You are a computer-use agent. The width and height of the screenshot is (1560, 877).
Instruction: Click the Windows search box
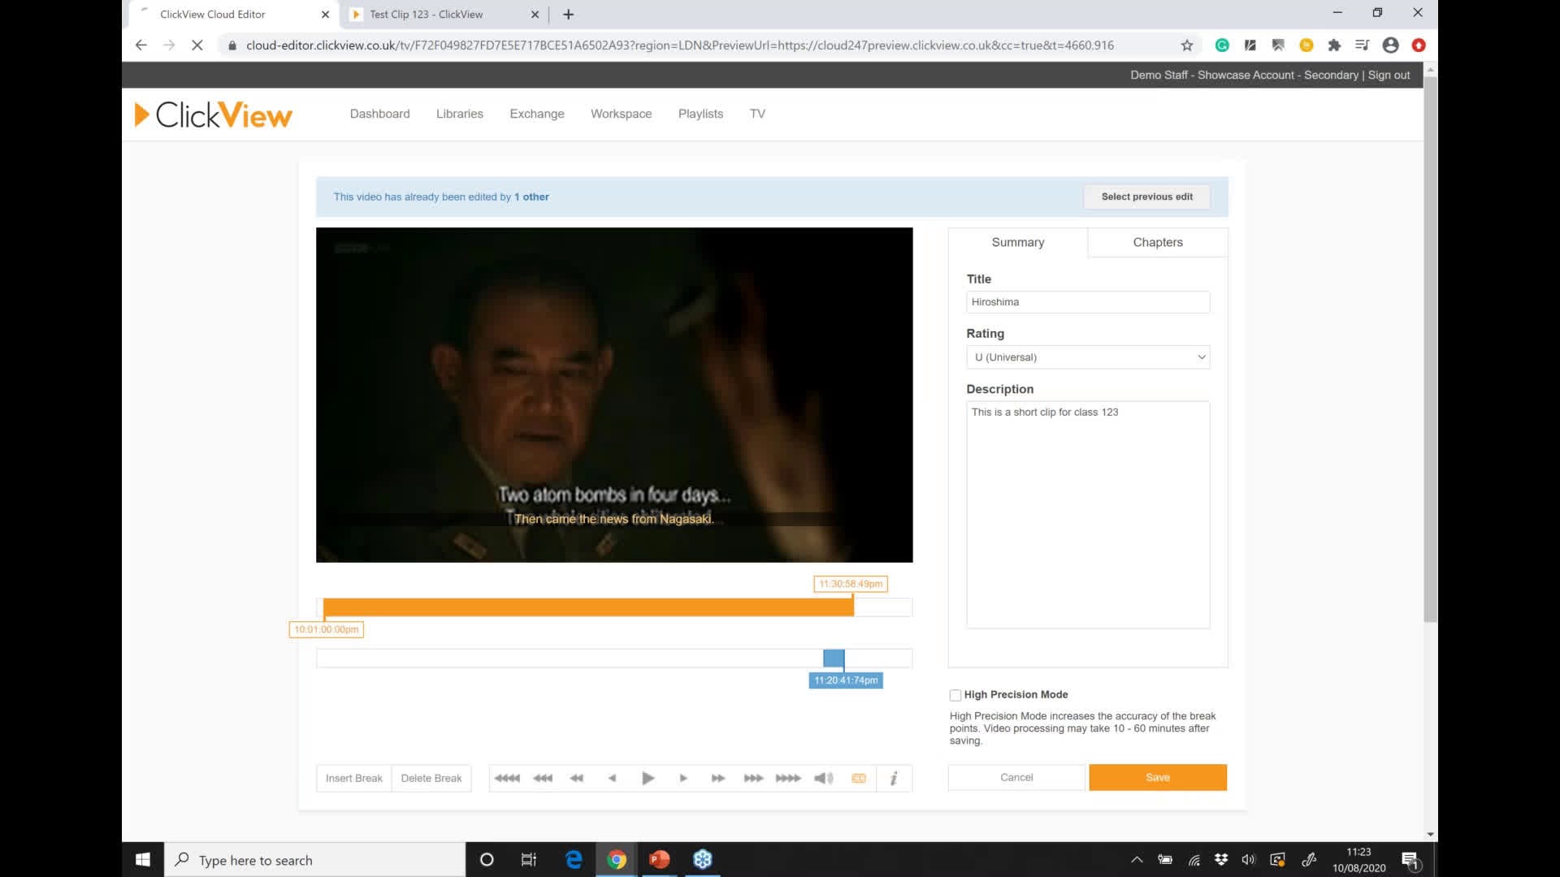(x=315, y=860)
